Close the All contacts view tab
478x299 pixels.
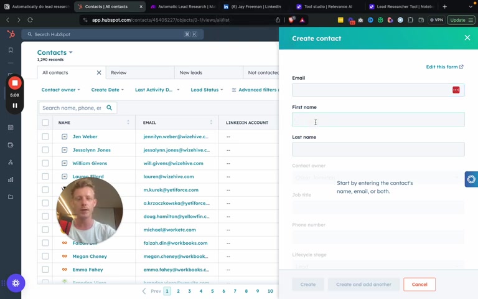click(x=99, y=73)
